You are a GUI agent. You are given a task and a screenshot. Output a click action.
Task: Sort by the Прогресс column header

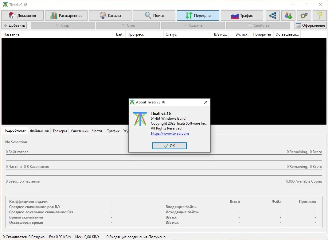coord(145,34)
